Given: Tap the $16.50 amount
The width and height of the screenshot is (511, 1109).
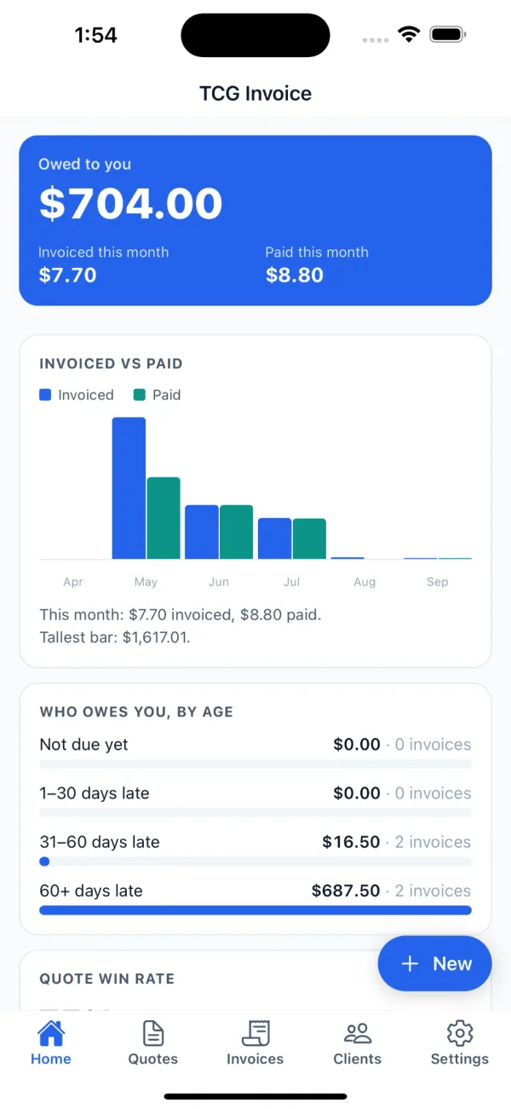Looking at the screenshot, I should coord(351,842).
